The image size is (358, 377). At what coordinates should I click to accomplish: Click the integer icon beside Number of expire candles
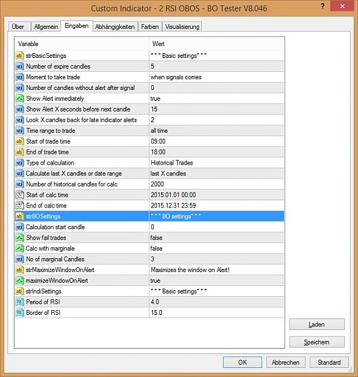coord(20,66)
